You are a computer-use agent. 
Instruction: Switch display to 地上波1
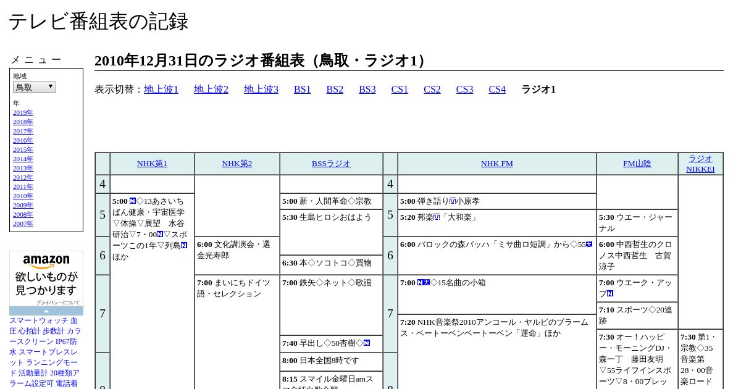[161, 90]
